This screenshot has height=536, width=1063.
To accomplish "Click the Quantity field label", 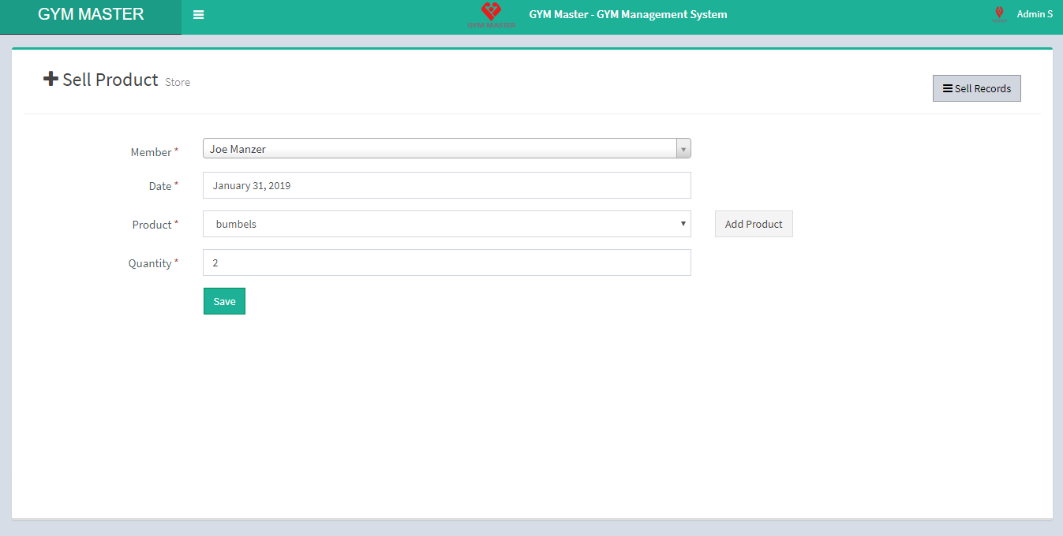I will [x=150, y=263].
